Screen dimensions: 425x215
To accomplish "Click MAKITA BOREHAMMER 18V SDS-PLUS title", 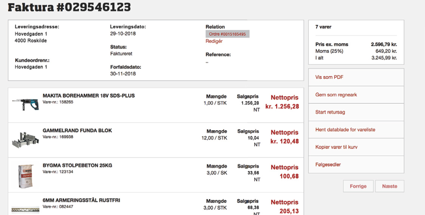I will 88,96.
